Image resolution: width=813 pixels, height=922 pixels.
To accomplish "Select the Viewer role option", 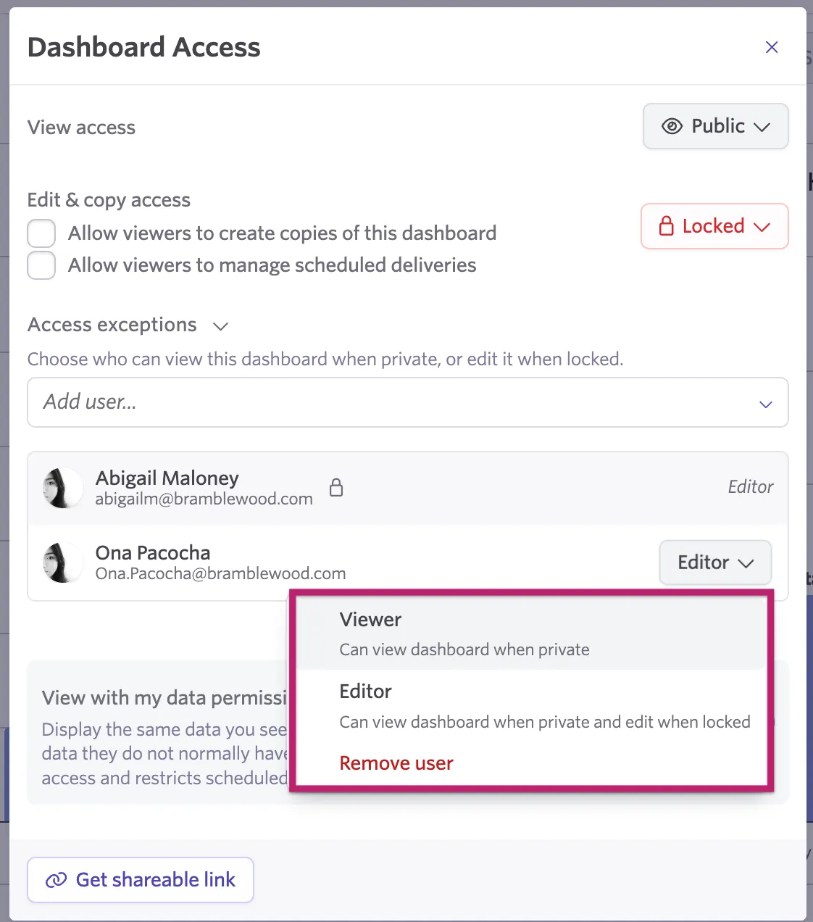I will click(531, 633).
